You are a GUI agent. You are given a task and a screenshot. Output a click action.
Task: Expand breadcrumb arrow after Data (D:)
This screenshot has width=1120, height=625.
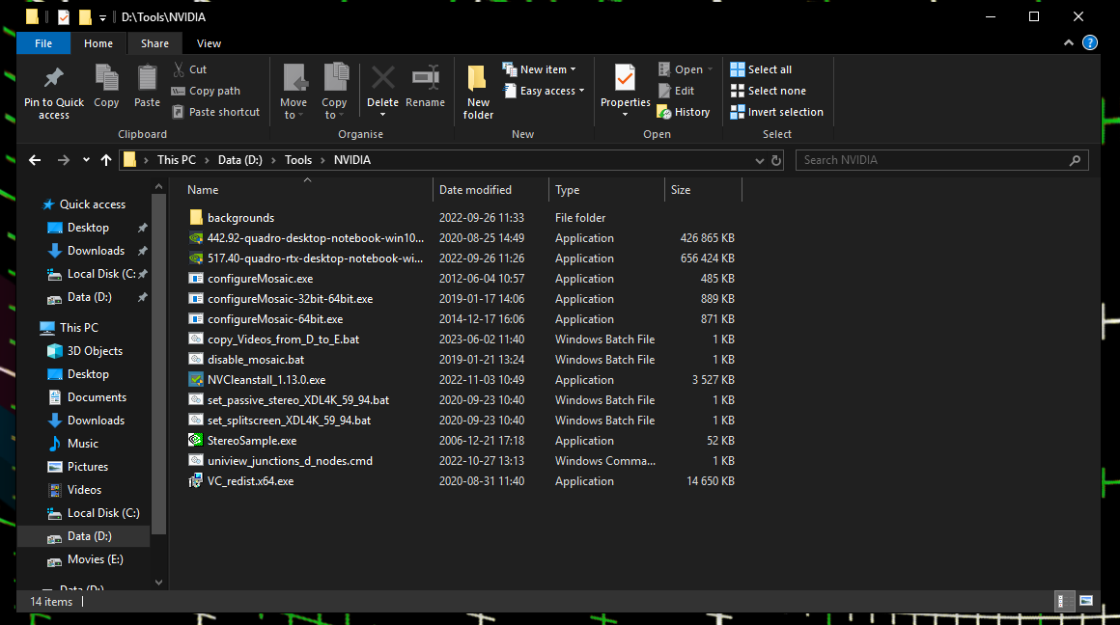coord(273,160)
